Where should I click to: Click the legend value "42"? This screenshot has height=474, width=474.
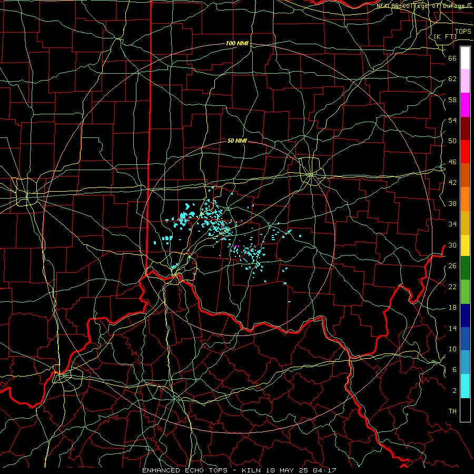452,183
